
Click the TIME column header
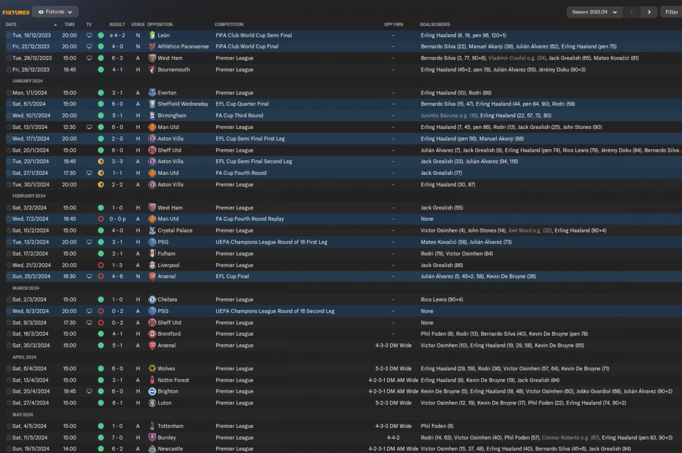70,25
